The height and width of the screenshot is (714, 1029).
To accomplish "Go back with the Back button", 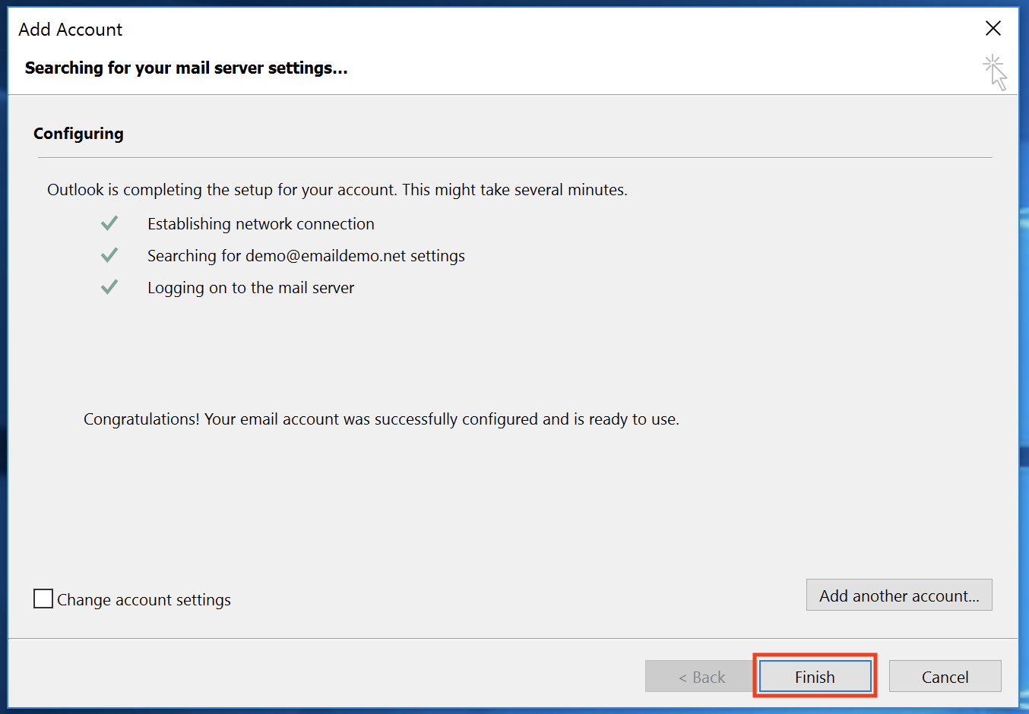I will tap(701, 676).
